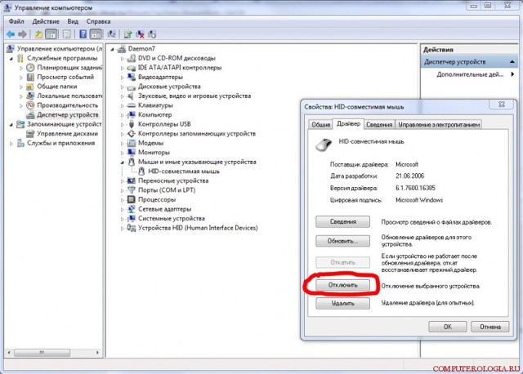Collapse Диспетчер устройств section in Действия pane

[512, 62]
